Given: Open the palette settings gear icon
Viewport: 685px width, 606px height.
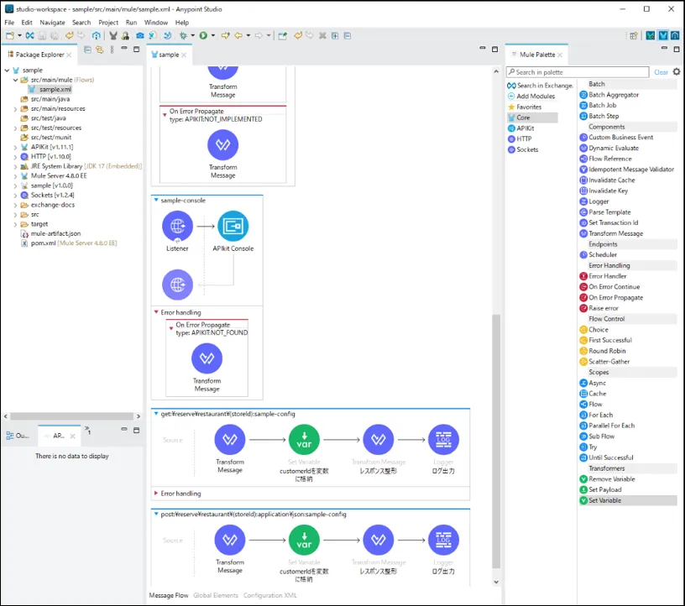Looking at the screenshot, I should [x=677, y=71].
